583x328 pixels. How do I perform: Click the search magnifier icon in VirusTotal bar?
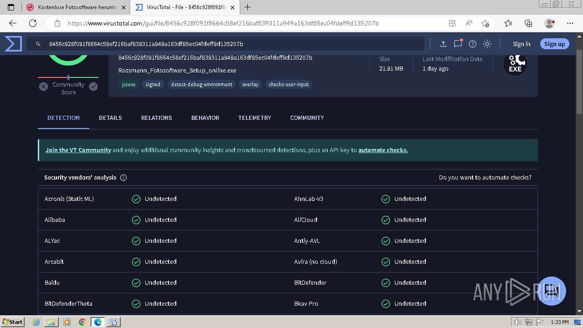pyautogui.click(x=39, y=44)
